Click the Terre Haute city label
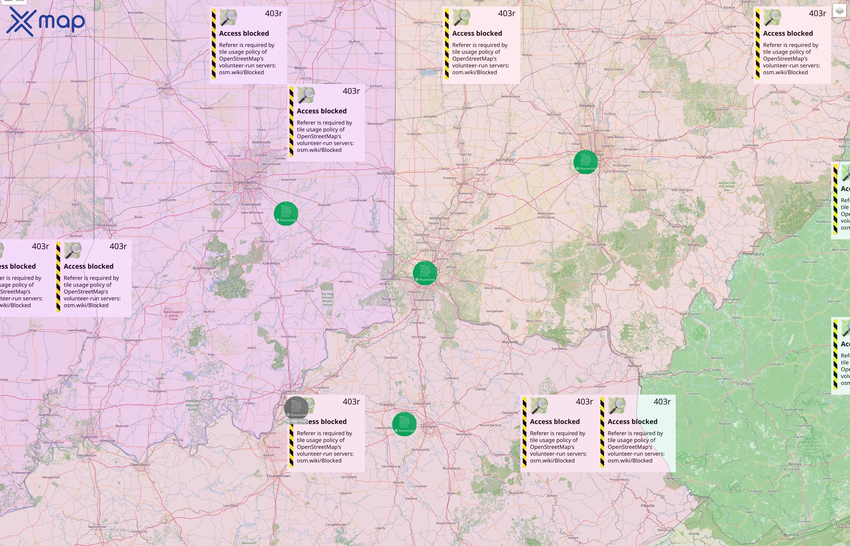 click(x=107, y=225)
